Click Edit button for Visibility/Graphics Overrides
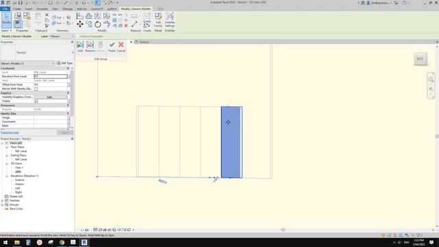Image resolution: width=439 pixels, height=247 pixels. pyautogui.click(x=50, y=97)
